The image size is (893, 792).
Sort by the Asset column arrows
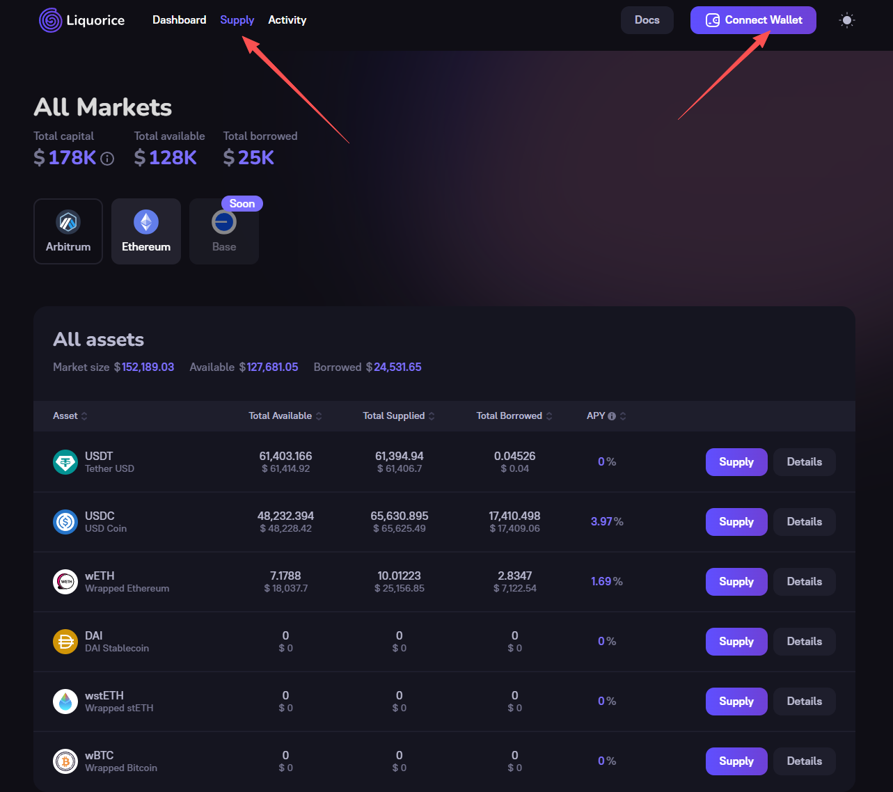pos(84,416)
